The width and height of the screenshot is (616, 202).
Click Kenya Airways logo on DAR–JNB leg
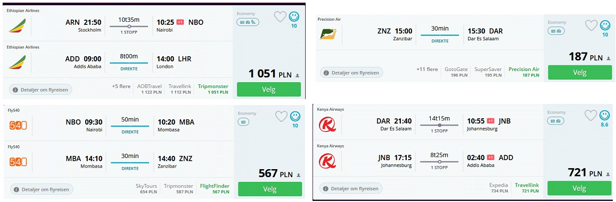(x=327, y=125)
